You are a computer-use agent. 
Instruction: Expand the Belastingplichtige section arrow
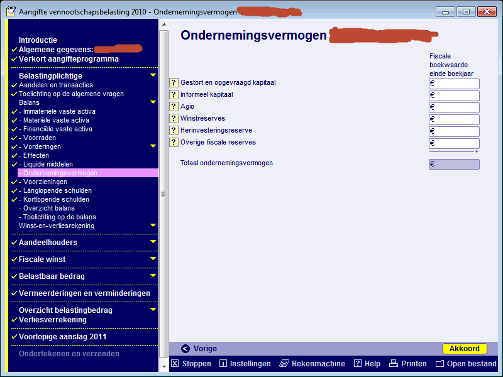tap(153, 76)
